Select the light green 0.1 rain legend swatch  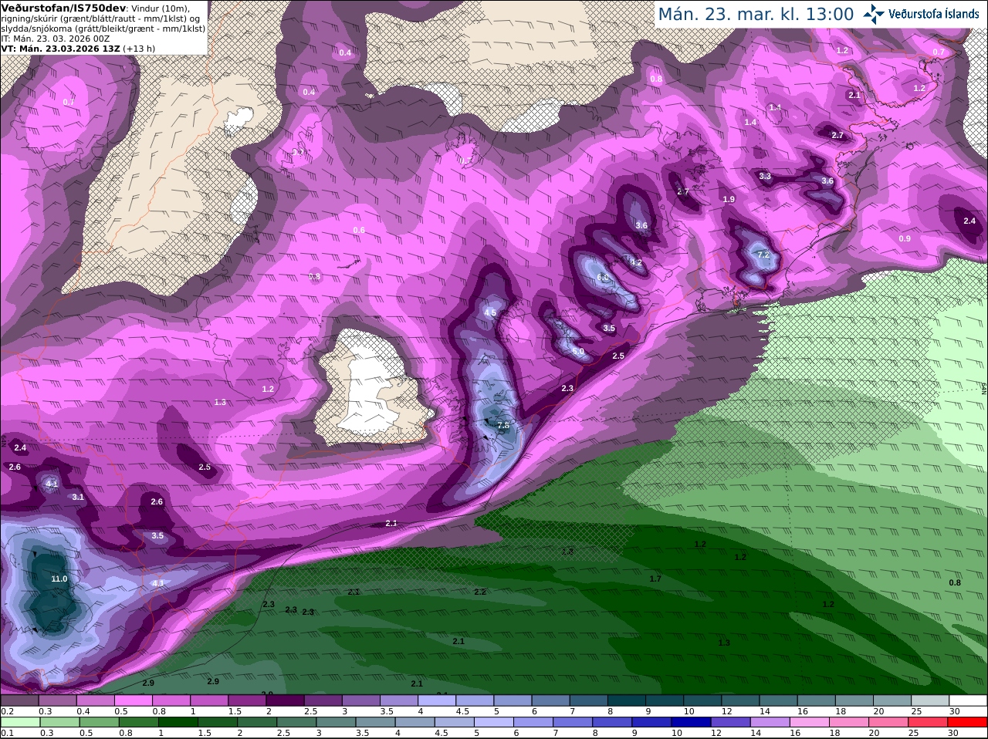coord(20,722)
